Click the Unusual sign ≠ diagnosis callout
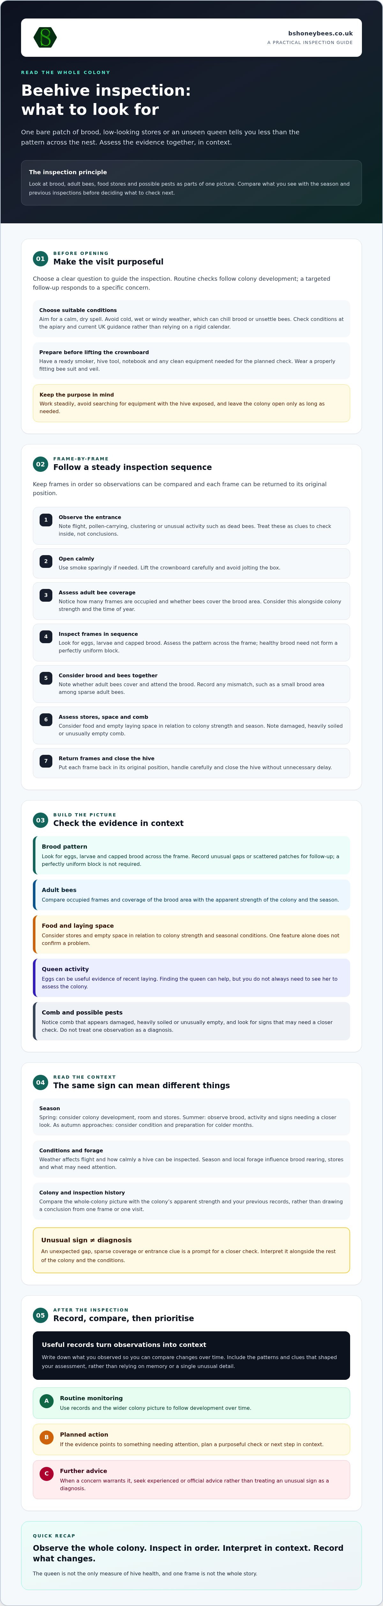The height and width of the screenshot is (1606, 383). pos(191,1250)
